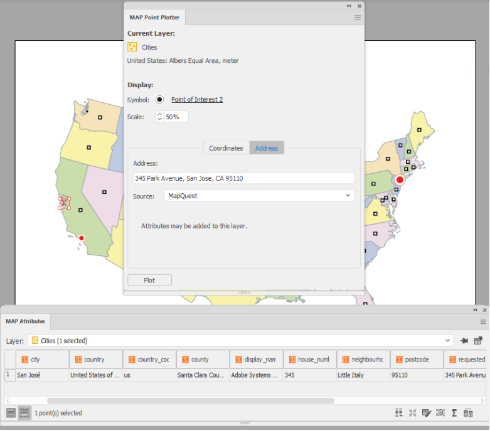Click the 345 house number cell
This screenshot has height=433, width=490.
(310, 375)
